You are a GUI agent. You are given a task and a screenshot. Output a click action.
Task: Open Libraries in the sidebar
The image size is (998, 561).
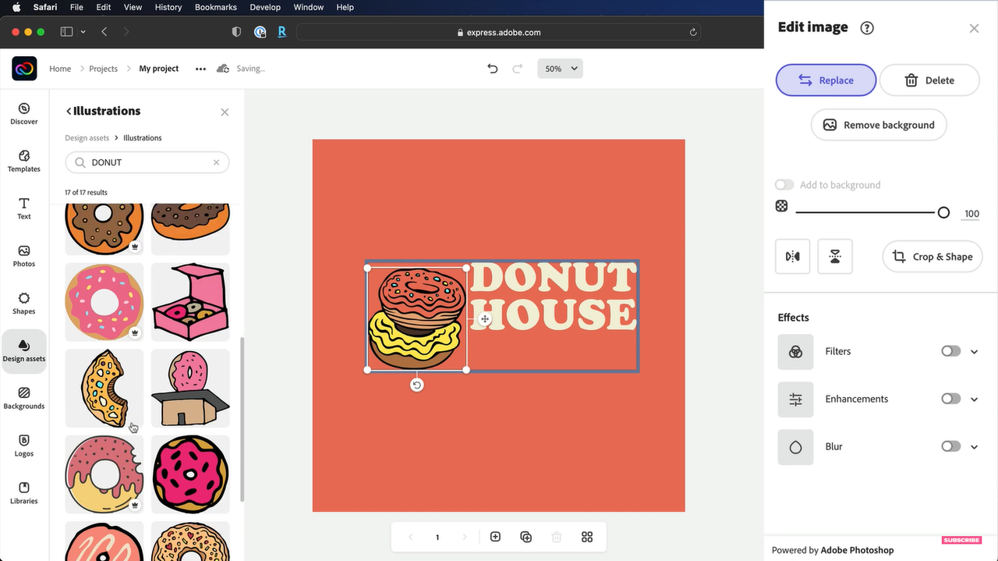pos(24,493)
